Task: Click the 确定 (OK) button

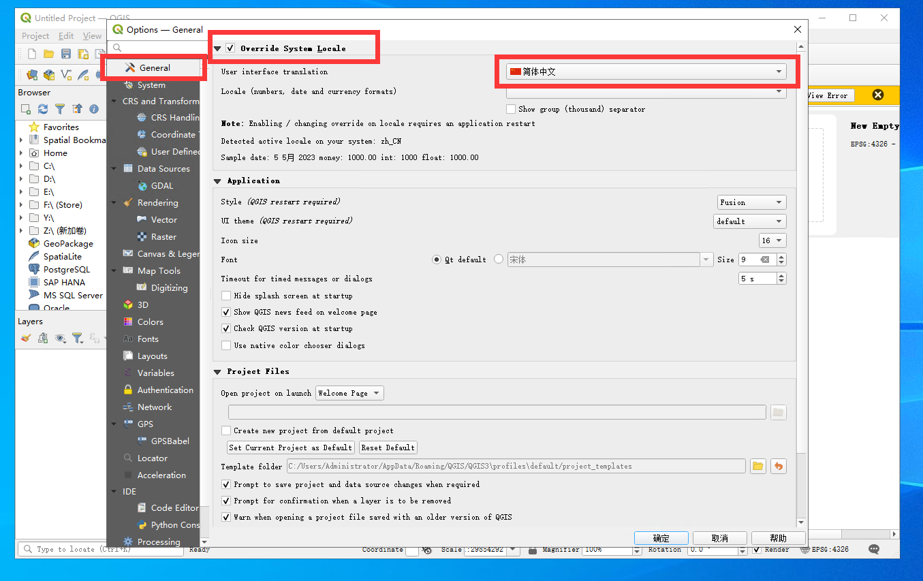Action: pos(661,538)
